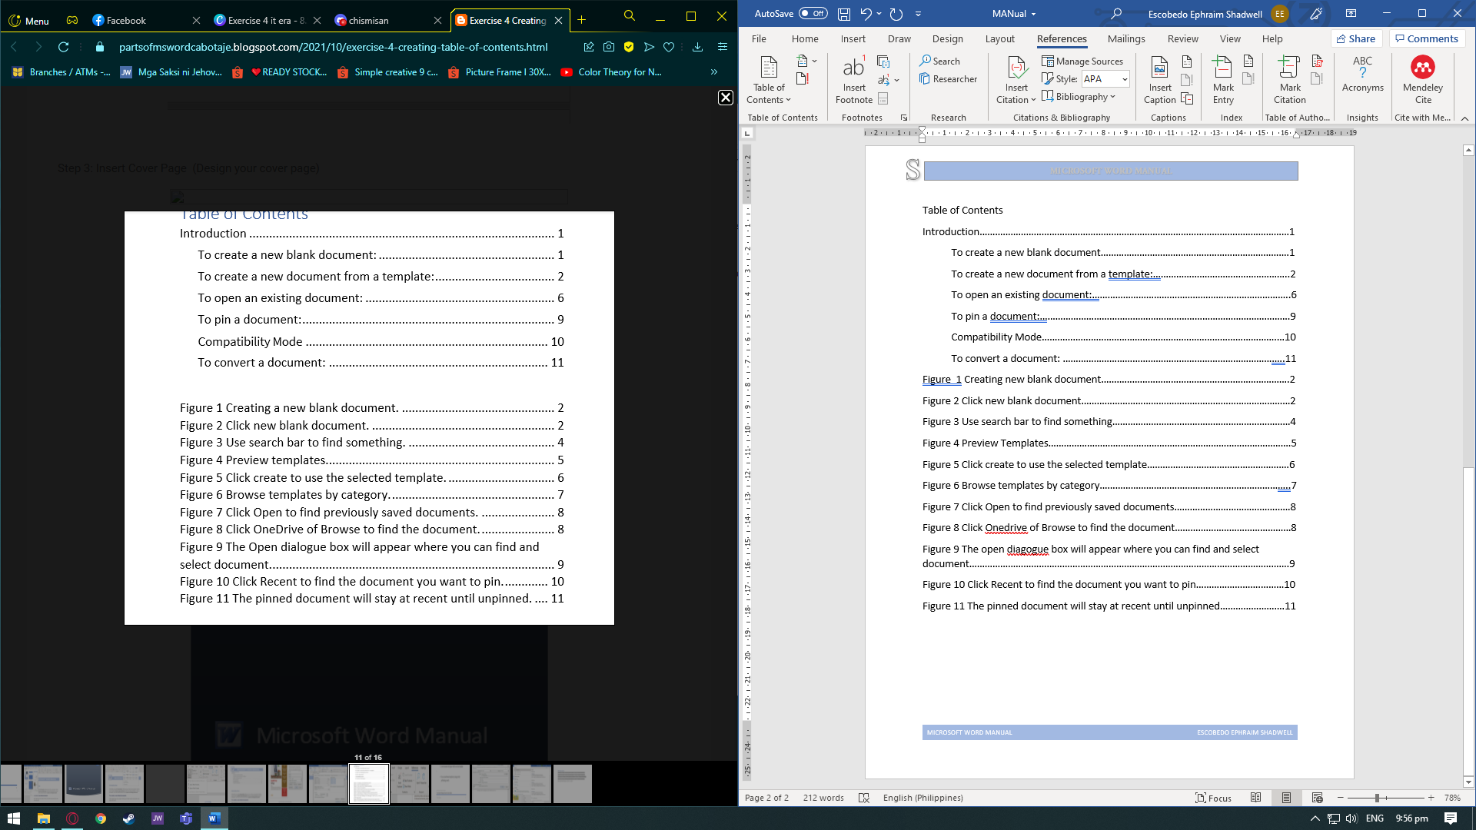Click the Zoom In plus button

point(1431,798)
